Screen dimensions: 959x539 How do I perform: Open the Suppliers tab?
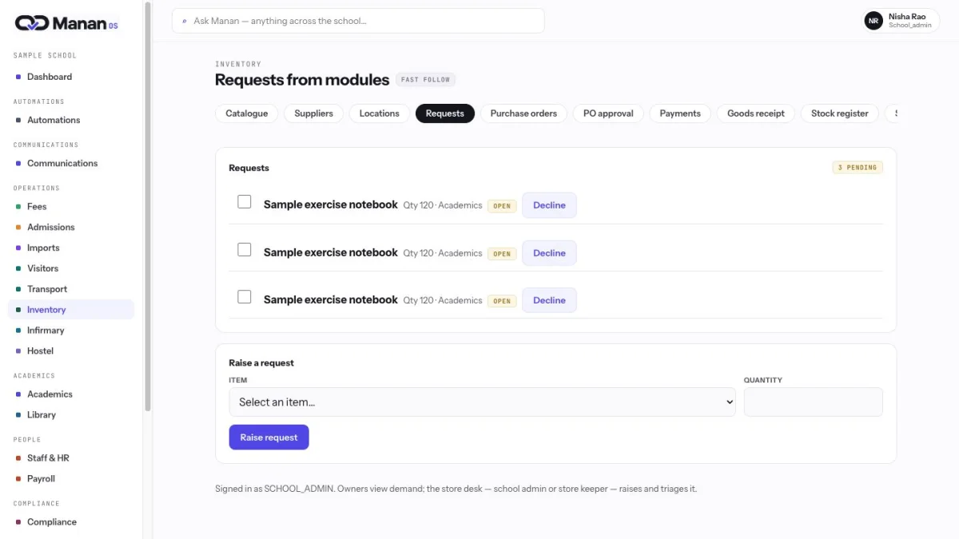(x=314, y=113)
